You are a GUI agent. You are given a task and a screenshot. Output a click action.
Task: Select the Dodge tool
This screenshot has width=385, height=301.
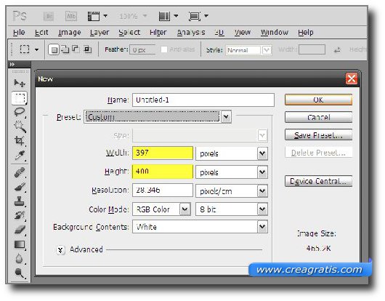pos(20,273)
